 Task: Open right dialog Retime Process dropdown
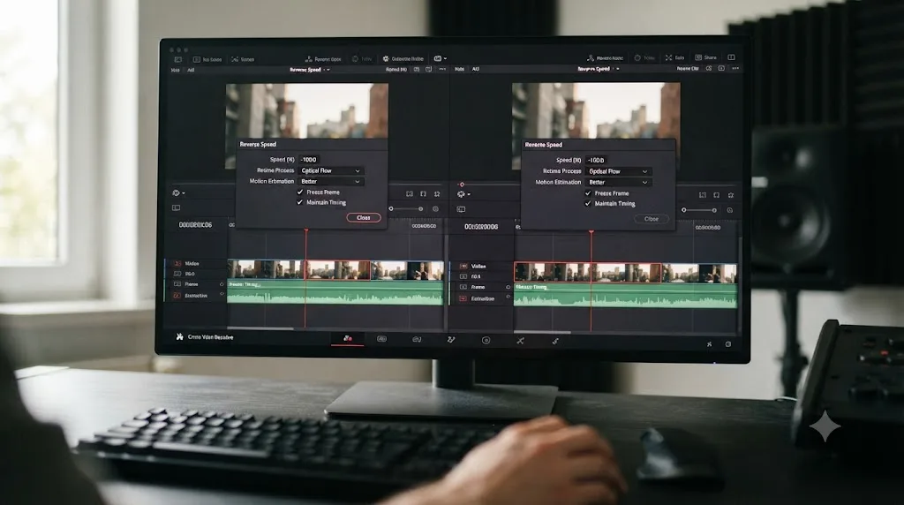(618, 171)
